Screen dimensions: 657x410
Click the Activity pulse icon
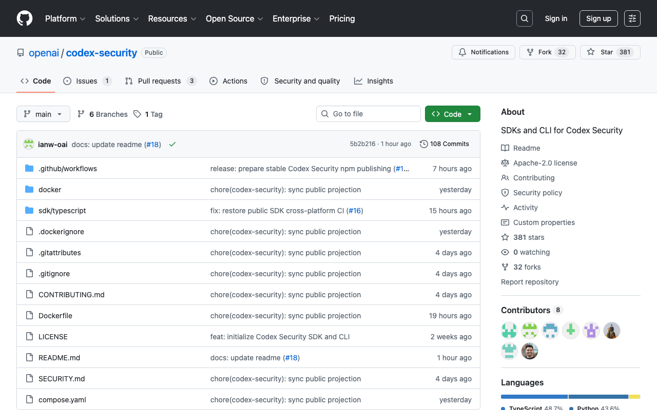tap(505, 208)
